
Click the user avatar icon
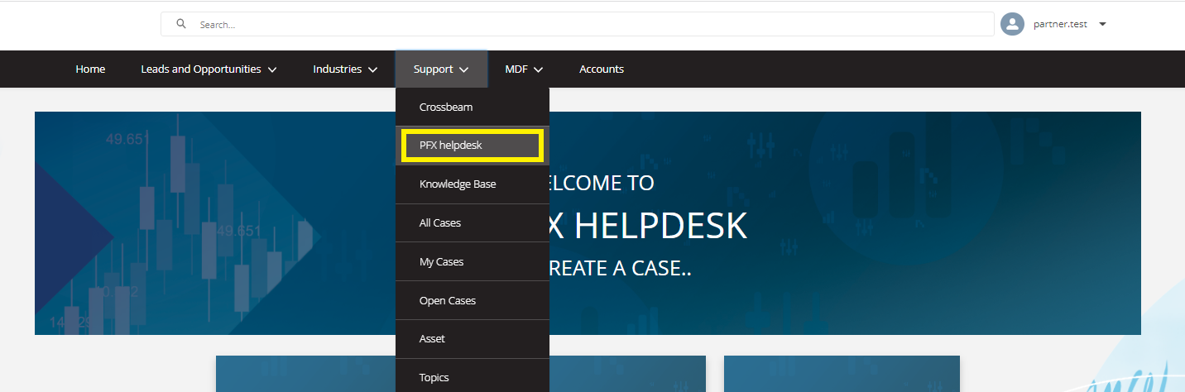click(1012, 24)
